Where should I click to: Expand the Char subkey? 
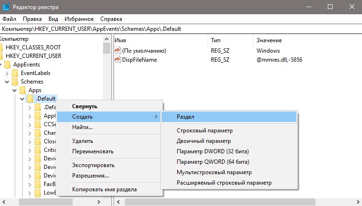30,133
